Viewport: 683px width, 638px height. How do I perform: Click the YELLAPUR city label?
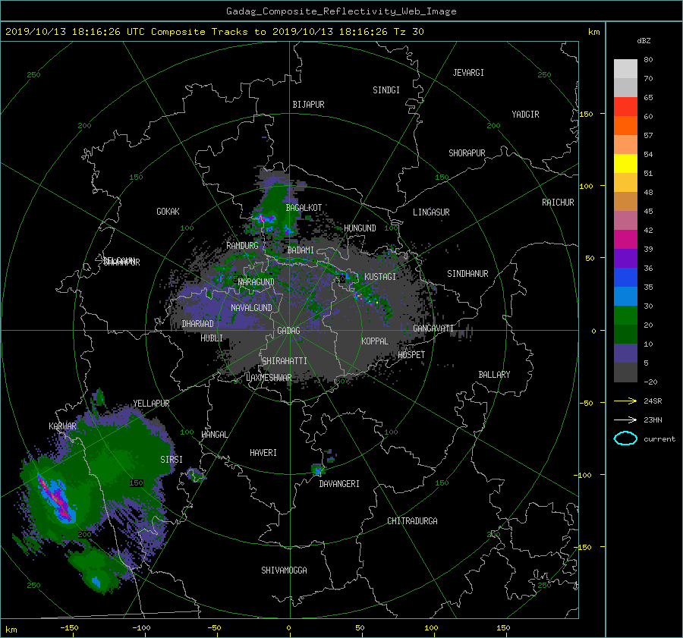click(151, 404)
